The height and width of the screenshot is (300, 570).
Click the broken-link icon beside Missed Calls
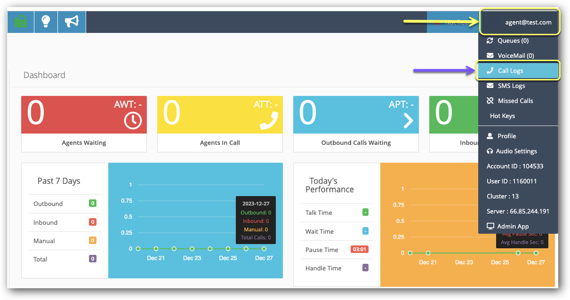tap(490, 101)
